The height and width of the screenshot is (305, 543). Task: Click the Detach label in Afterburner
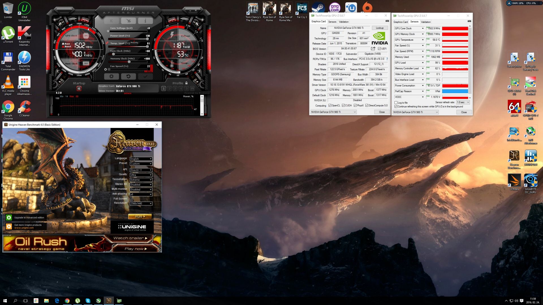point(128,93)
